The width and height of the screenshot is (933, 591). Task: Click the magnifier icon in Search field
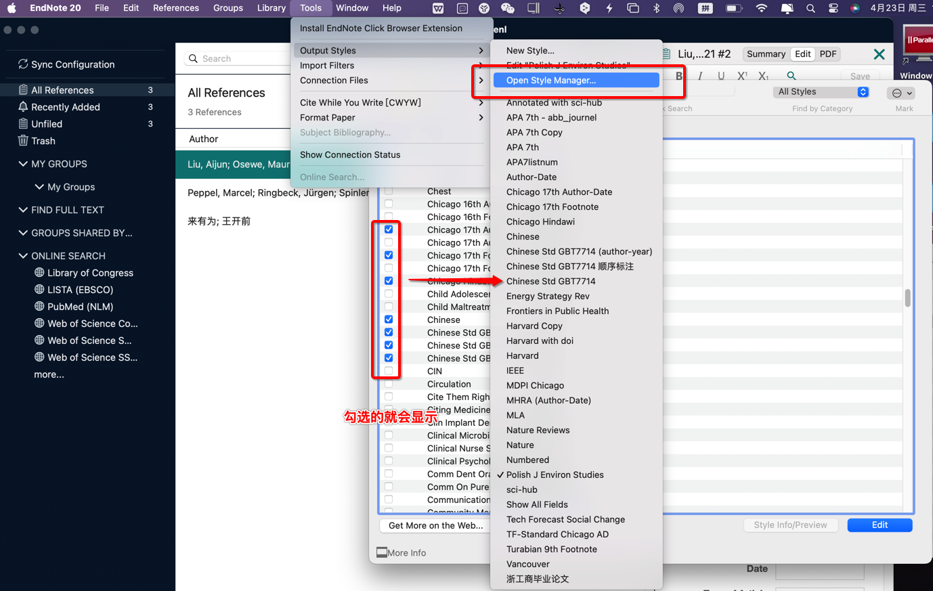click(x=193, y=59)
